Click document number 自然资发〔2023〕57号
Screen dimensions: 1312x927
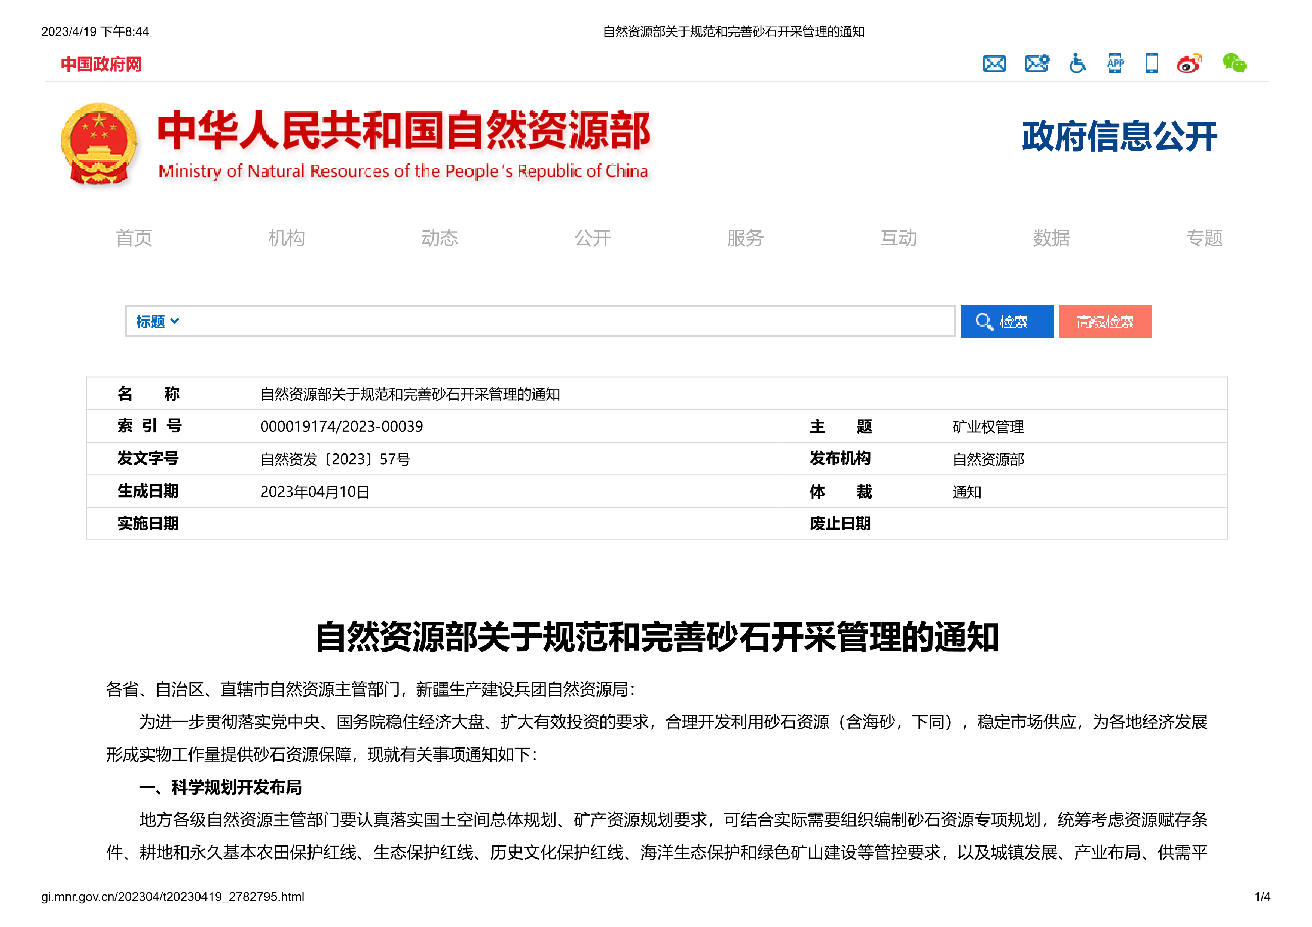coord(336,459)
